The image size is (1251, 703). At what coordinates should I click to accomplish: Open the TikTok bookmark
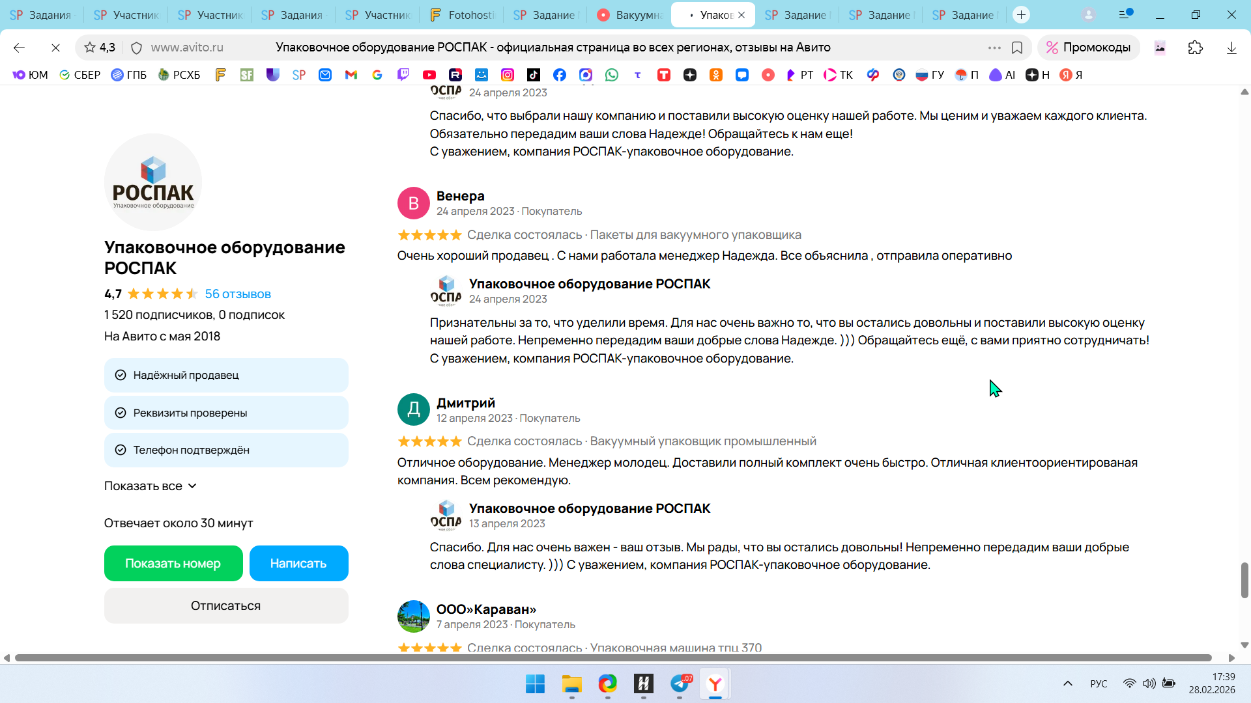[x=534, y=75]
